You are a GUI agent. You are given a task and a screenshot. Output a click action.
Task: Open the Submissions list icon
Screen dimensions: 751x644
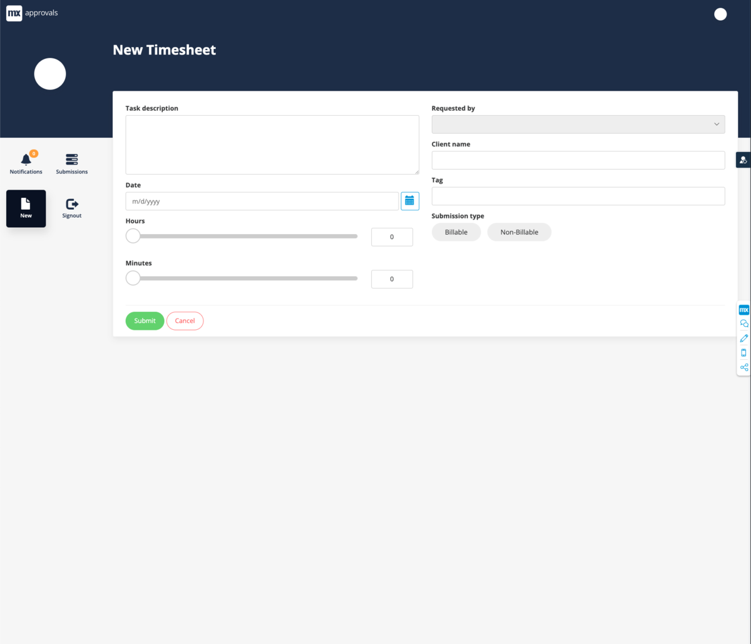click(x=72, y=160)
